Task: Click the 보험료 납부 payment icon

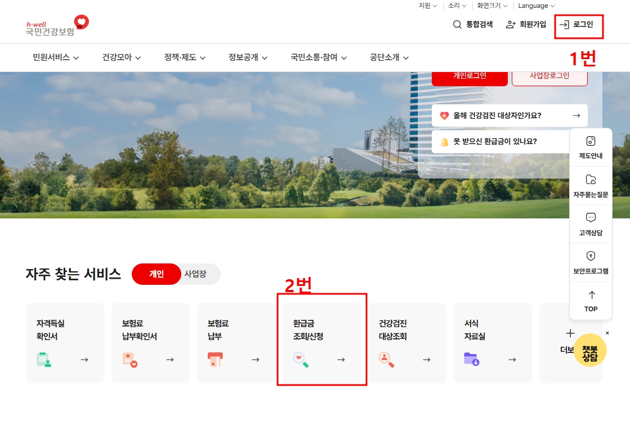Action: (215, 360)
